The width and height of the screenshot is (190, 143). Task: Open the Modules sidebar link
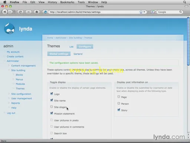[x=20, y=84]
